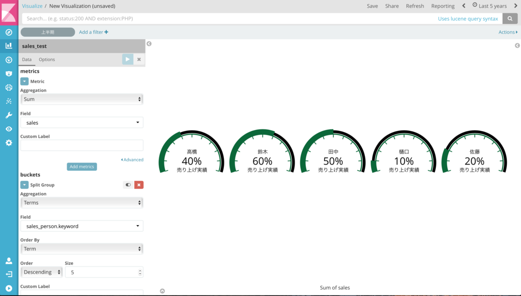Open the metrics Aggregation Sum dropdown
The height and width of the screenshot is (296, 521).
(82, 99)
